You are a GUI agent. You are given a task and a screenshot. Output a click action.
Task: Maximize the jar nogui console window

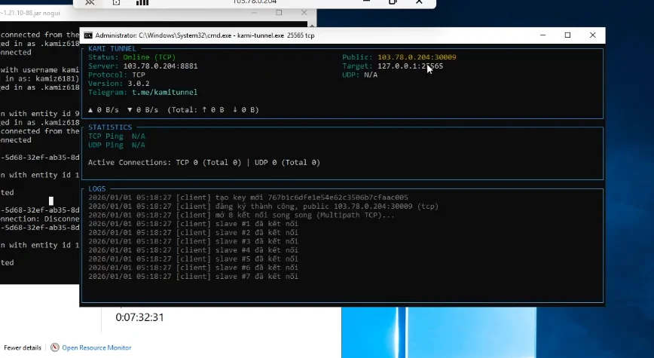279,13
